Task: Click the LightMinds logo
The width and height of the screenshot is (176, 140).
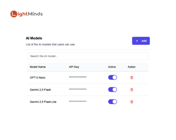Action: click(x=26, y=14)
